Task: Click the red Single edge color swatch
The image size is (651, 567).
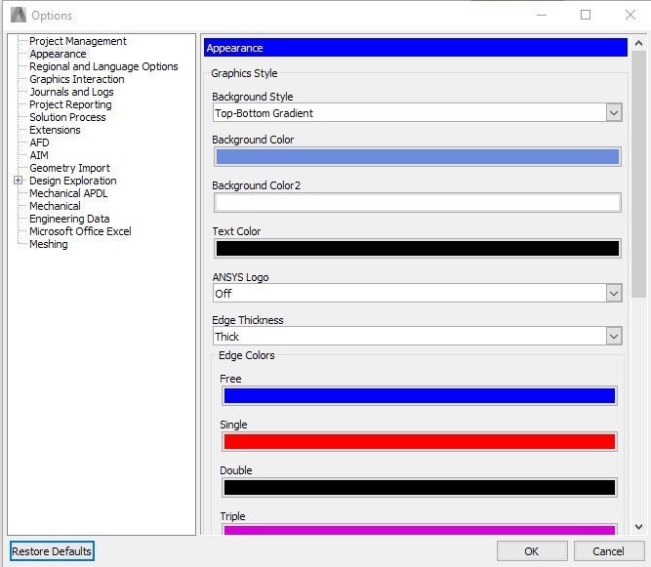Action: 420,442
